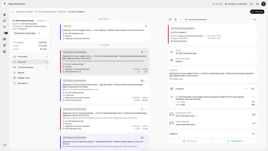The height and width of the screenshot is (151, 268).
Task: Open the list icon with badge in left sidebar
Action: pos(5,33)
